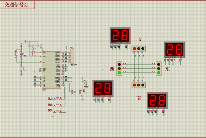Select the power terminal above BUZ1
206x138 pixels.
pos(82,78)
